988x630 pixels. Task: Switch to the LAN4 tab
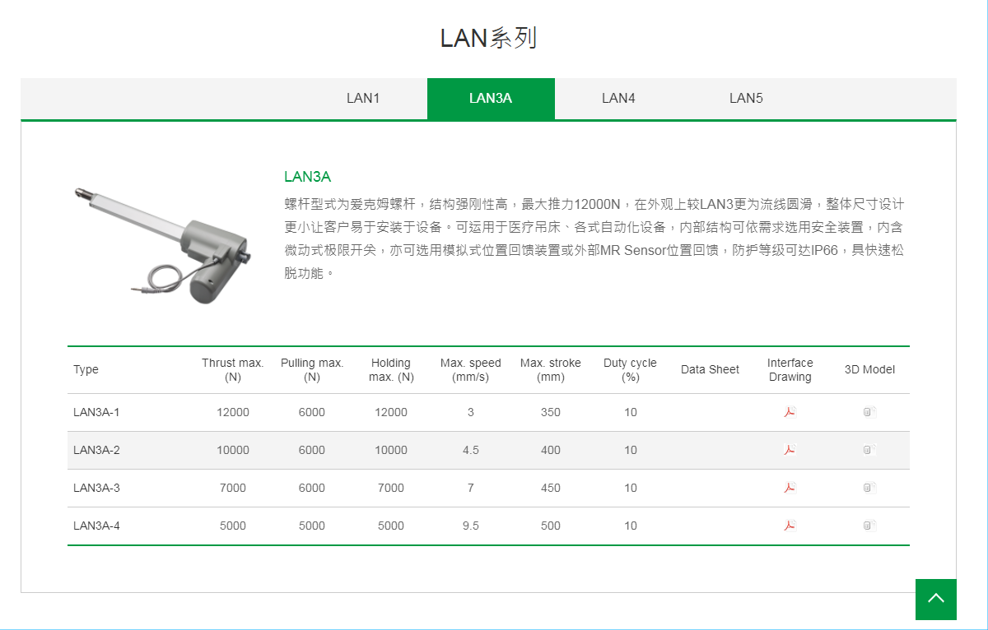[617, 98]
